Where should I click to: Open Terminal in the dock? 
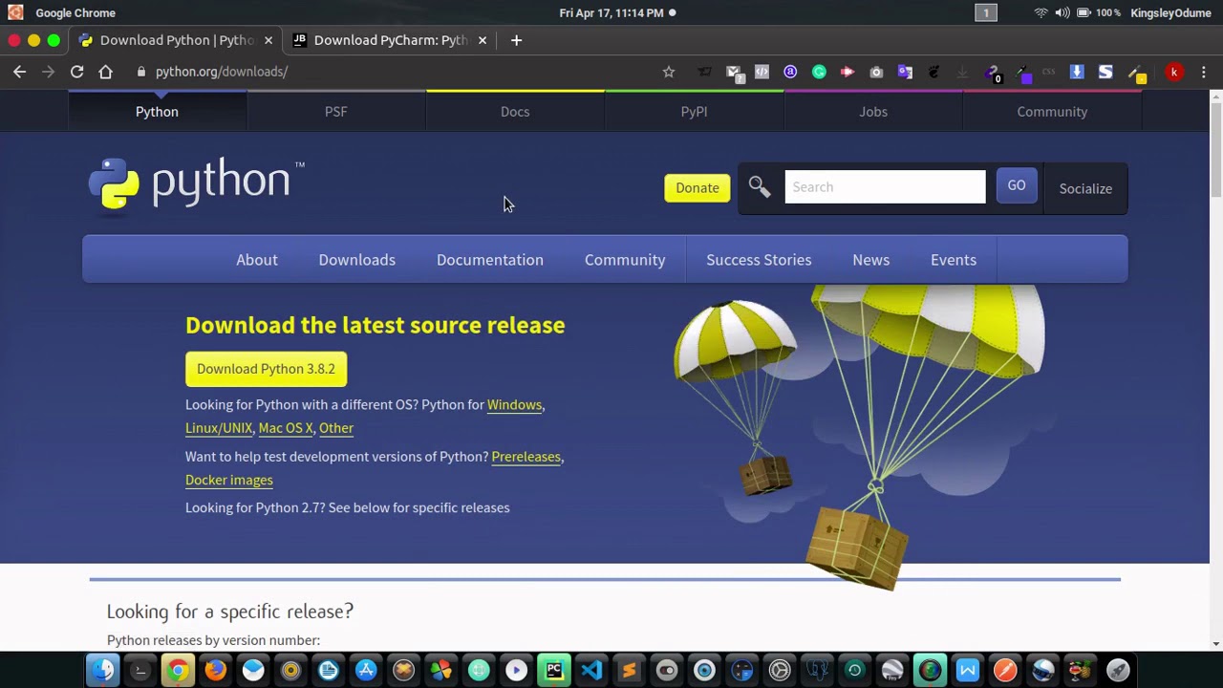pos(139,670)
